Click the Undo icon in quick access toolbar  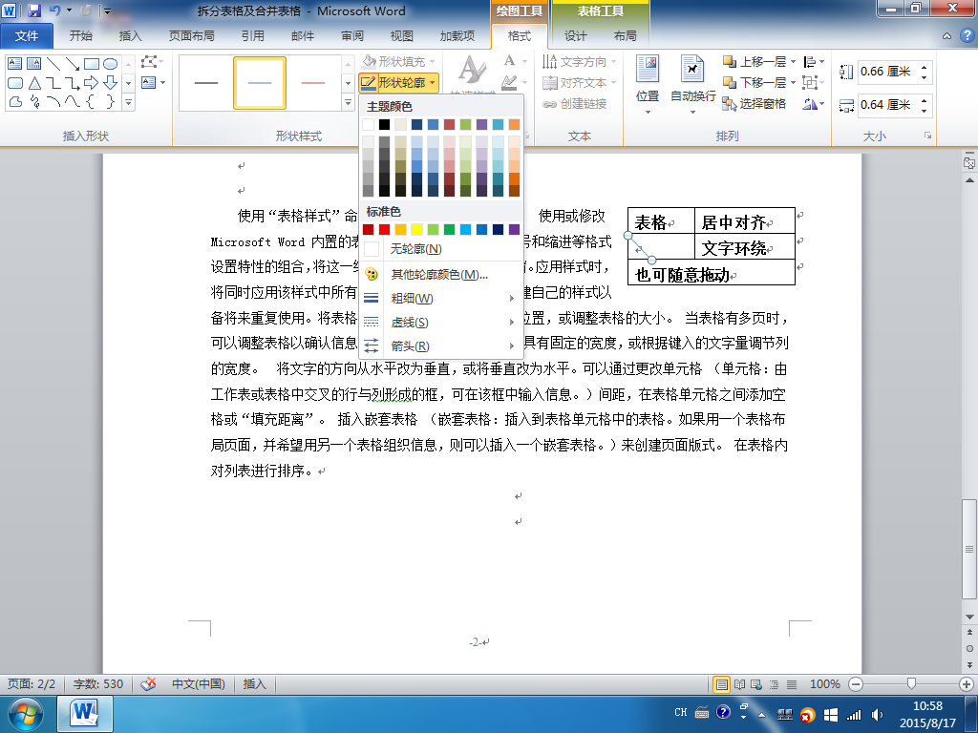pyautogui.click(x=54, y=10)
